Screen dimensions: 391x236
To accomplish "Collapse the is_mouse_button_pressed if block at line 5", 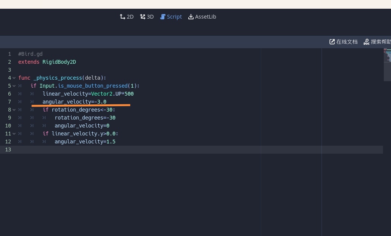I will point(14,86).
